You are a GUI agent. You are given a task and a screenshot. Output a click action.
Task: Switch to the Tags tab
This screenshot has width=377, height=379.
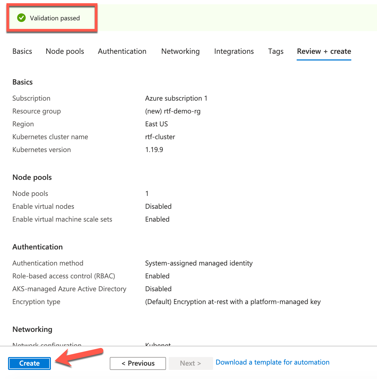click(276, 51)
